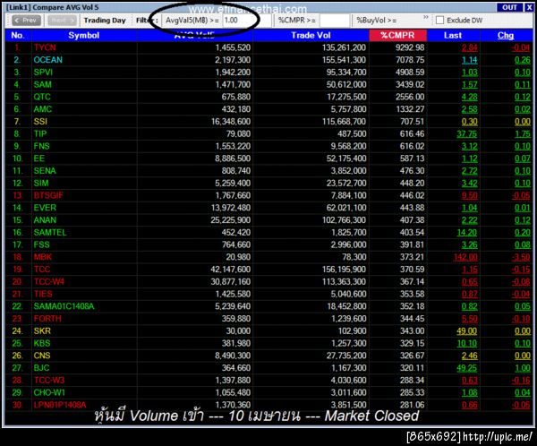Click BJC last price 49.25

(x=467, y=369)
